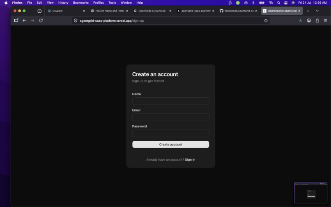Go forward to next page
331x207 pixels.
32,21
